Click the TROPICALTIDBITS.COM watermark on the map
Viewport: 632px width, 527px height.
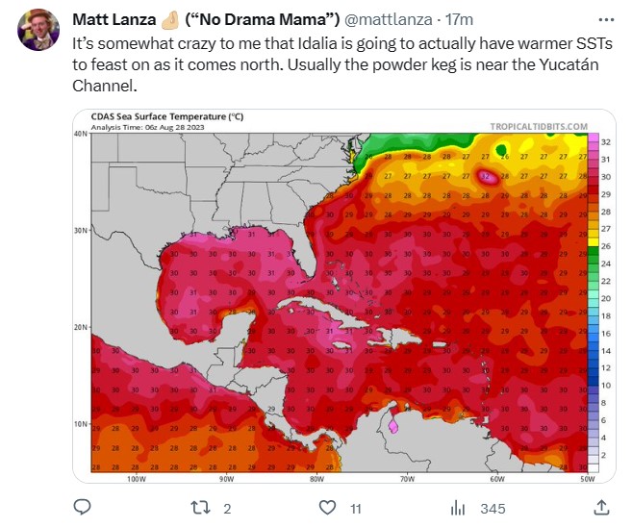538,126
